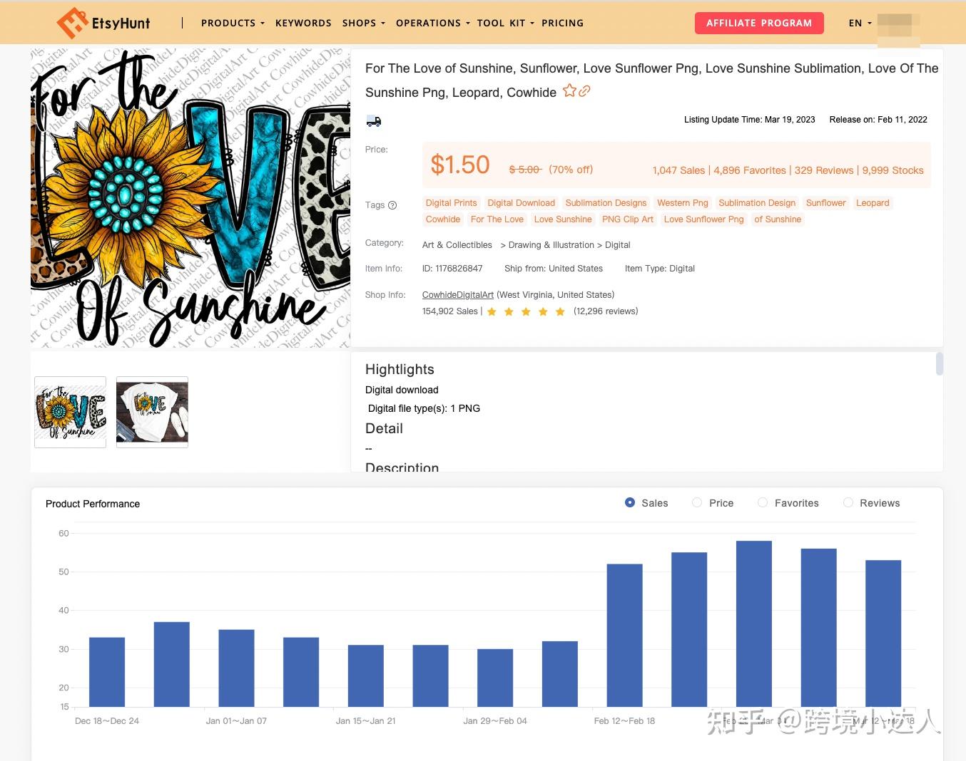
Task: Click the Western Png tag
Action: point(683,203)
